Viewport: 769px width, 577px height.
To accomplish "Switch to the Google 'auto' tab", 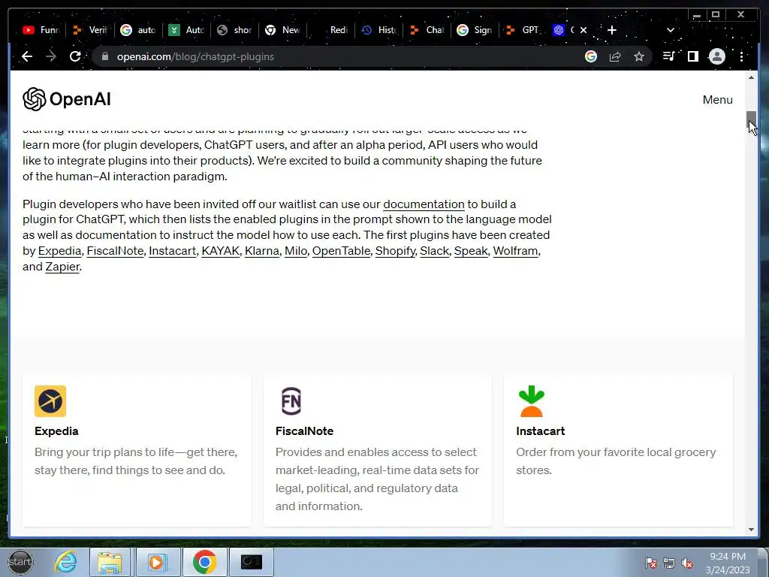I will (139, 30).
